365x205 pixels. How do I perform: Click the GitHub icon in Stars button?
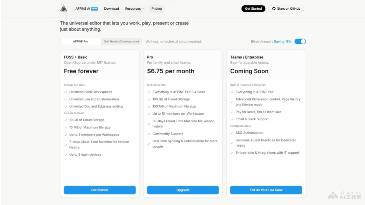click(x=274, y=9)
